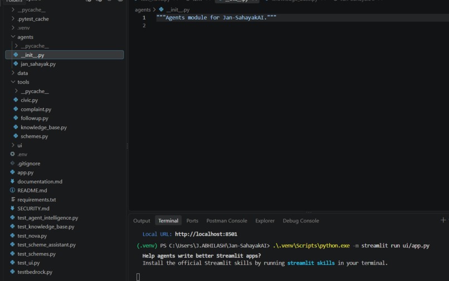449x281 pixels.
Task: Click the editor and terminal panel resize handle
Action: pyautogui.click(x=309, y=212)
